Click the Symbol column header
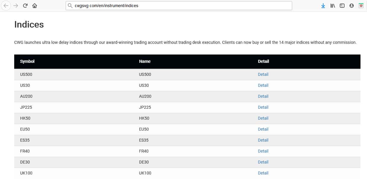367x181 pixels. point(27,61)
